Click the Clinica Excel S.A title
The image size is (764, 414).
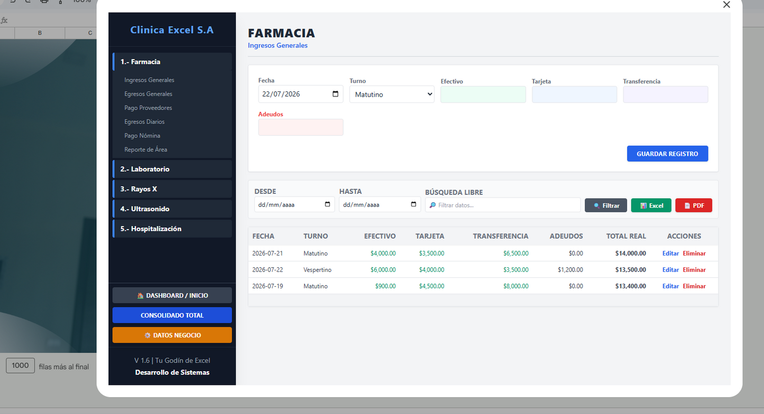click(x=172, y=30)
